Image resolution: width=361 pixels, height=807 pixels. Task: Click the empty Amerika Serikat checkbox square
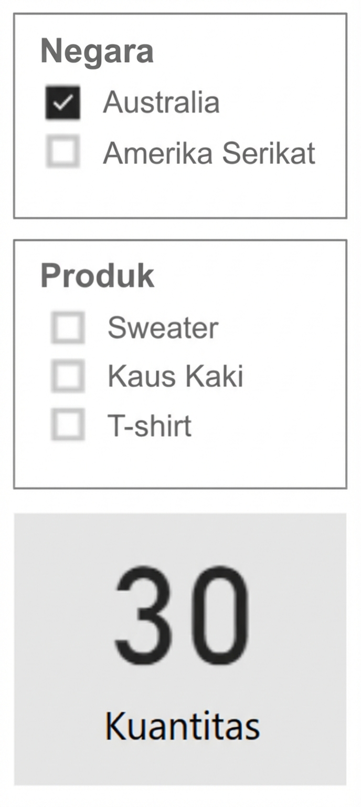coord(62,153)
